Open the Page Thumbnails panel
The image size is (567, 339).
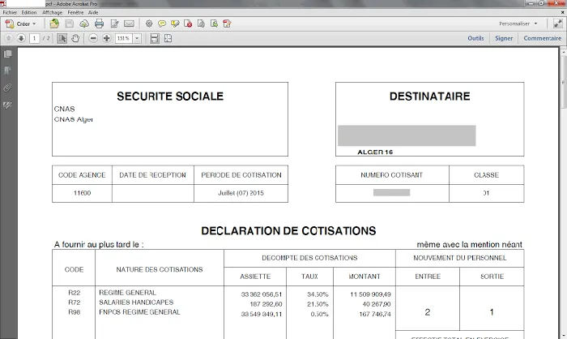pyautogui.click(x=7, y=54)
